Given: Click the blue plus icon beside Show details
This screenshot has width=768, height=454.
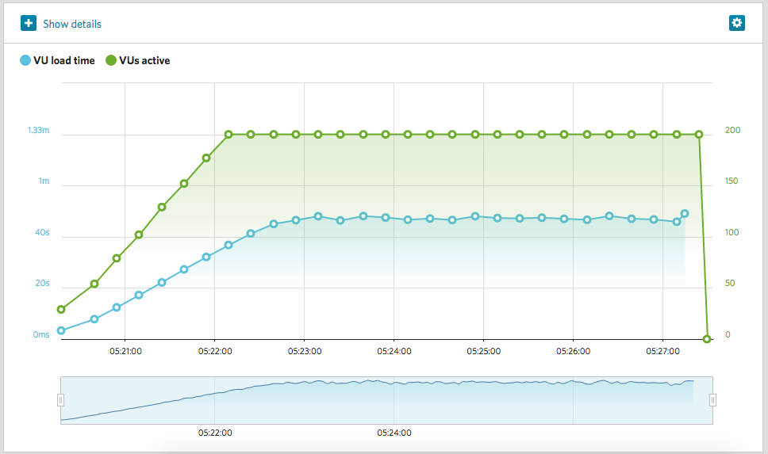Looking at the screenshot, I should click(x=29, y=23).
